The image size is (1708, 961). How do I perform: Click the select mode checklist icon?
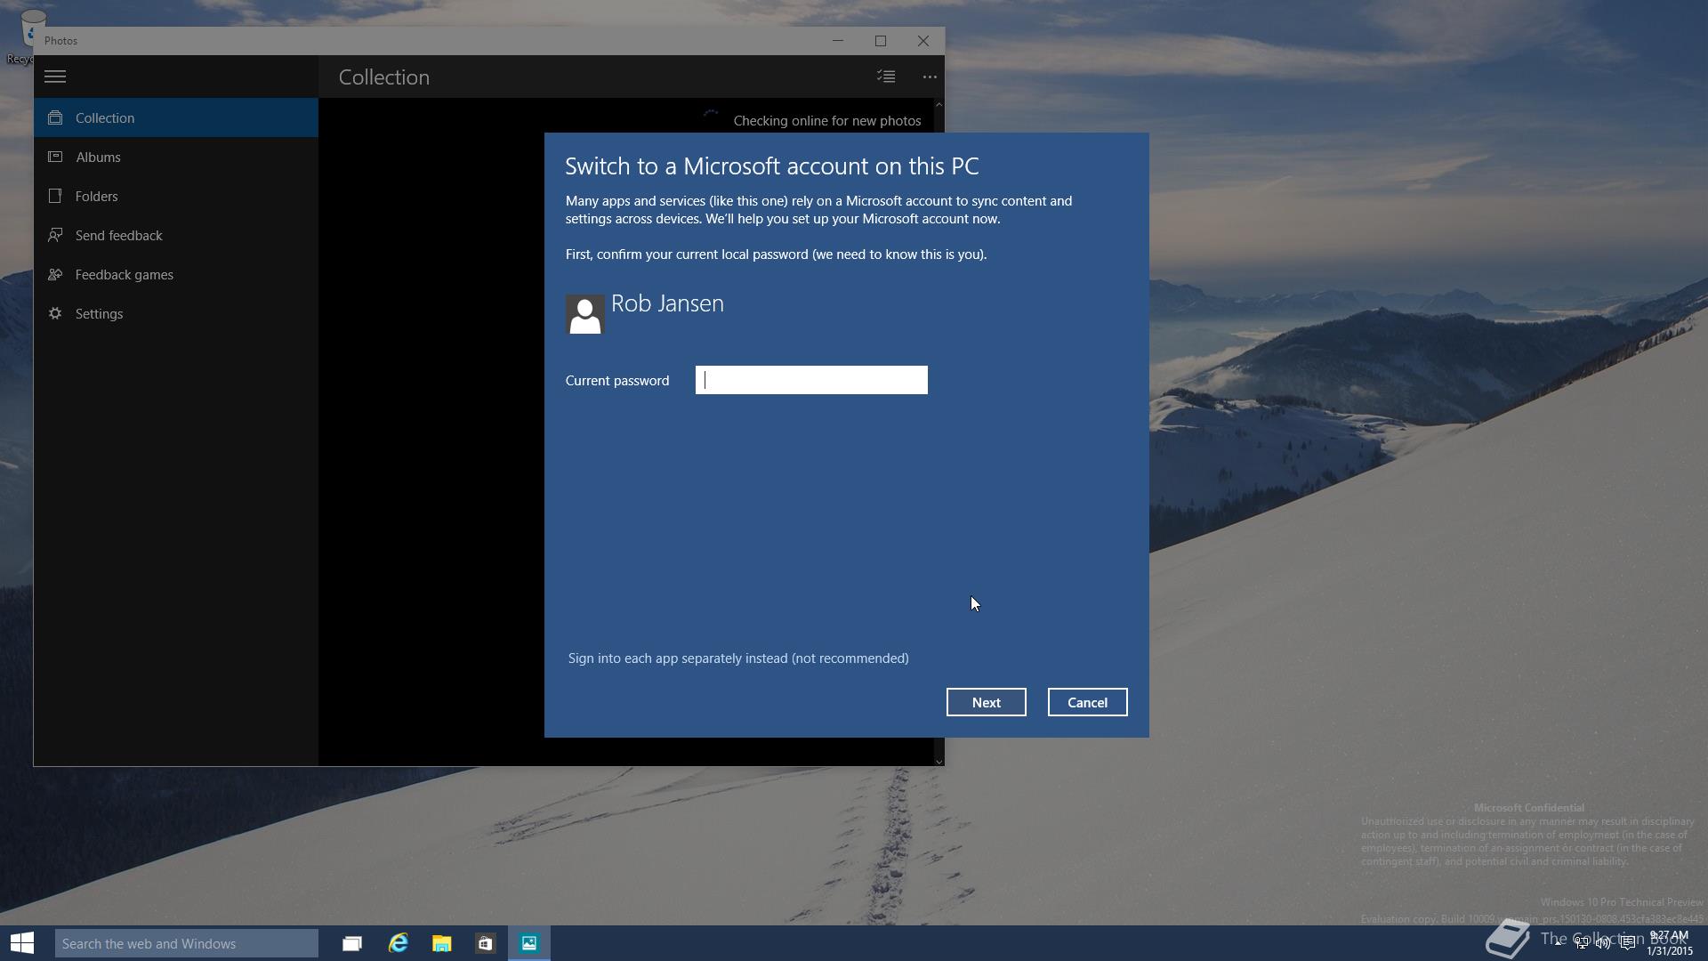pos(886,77)
